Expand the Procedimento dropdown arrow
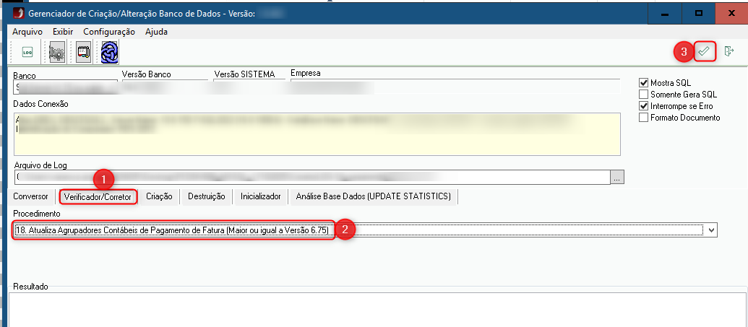The height and width of the screenshot is (327, 748). point(712,230)
